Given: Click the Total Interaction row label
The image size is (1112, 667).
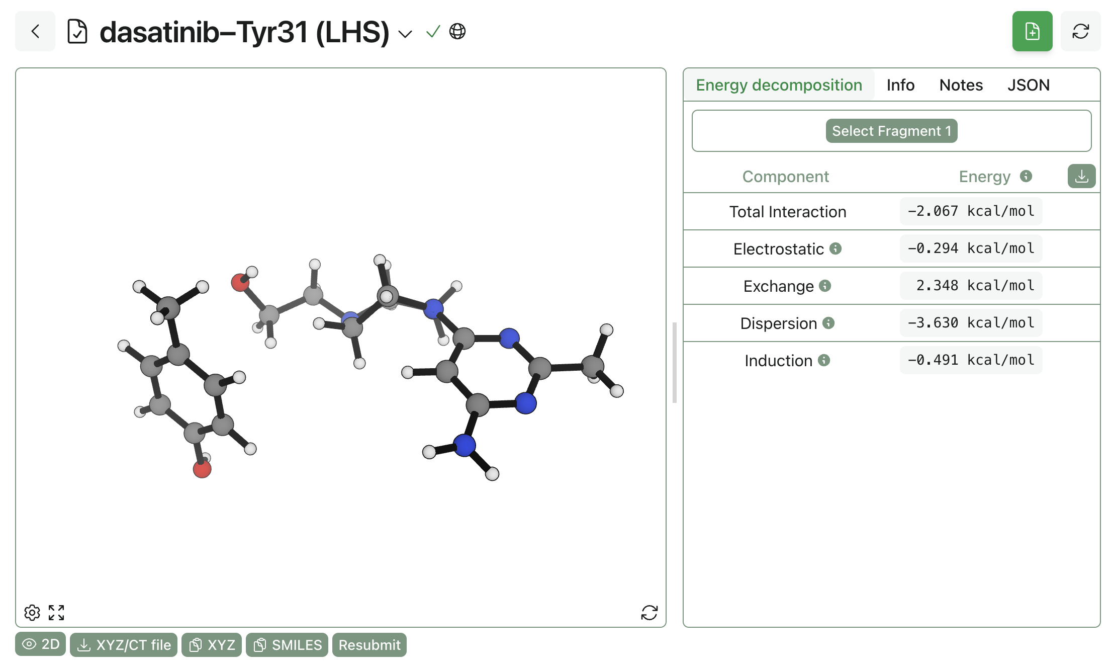Looking at the screenshot, I should [788, 212].
